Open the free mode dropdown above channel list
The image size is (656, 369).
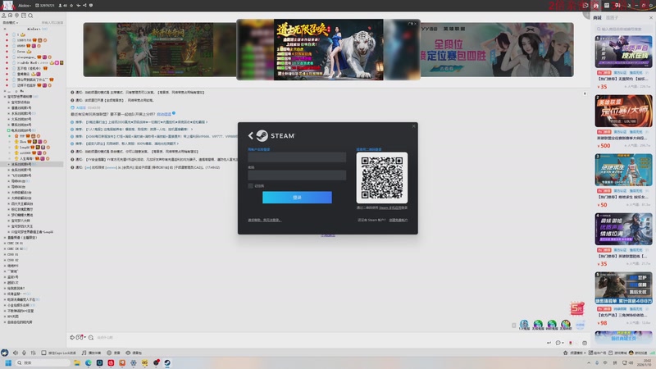(11, 23)
